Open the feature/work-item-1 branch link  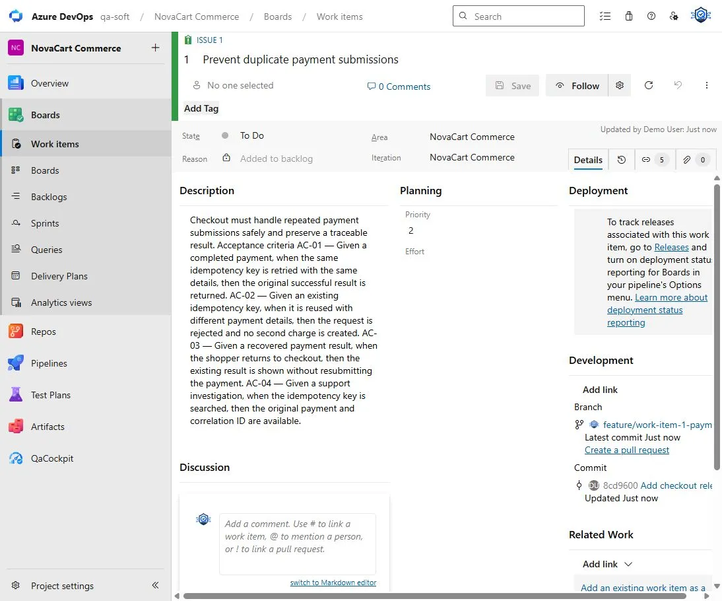(x=657, y=425)
